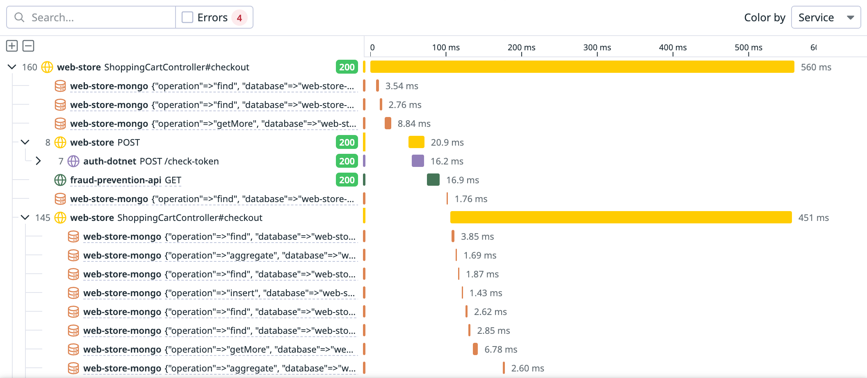Click globe icon of 451 ms checkout span
The image size is (867, 378).
coord(60,218)
